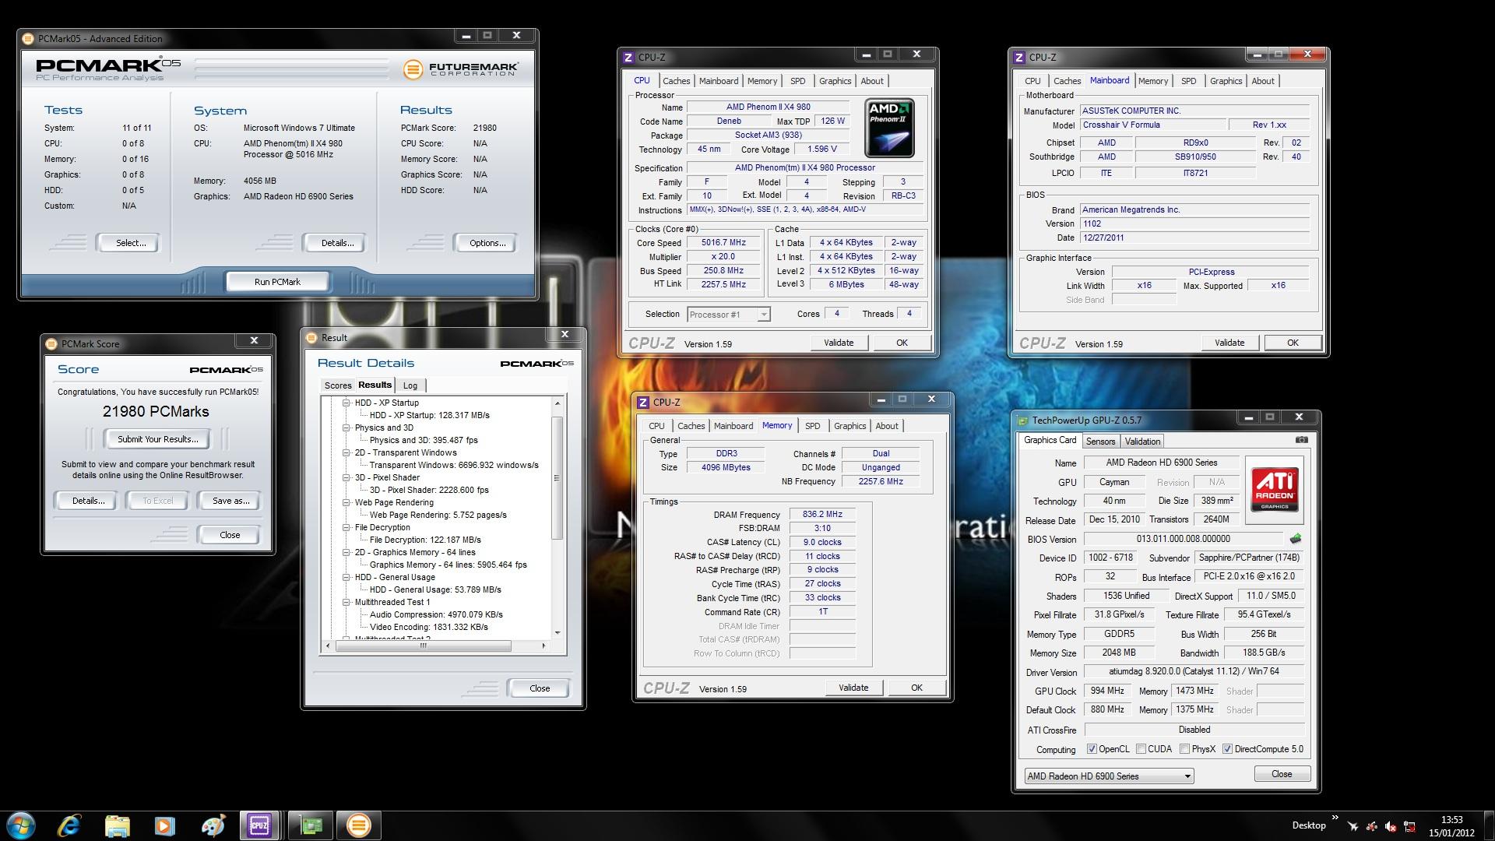Open the GPU-Z graphics card selector dropdown

(x=1109, y=776)
